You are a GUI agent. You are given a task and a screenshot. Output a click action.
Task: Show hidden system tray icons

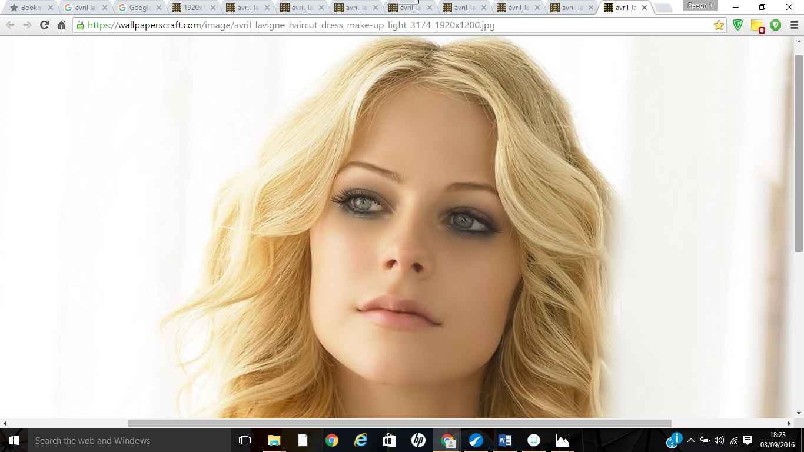691,440
